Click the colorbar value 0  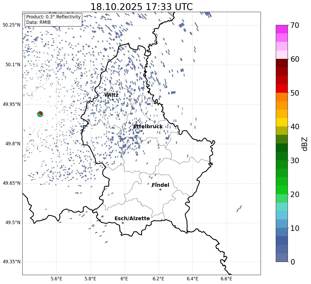(x=293, y=262)
